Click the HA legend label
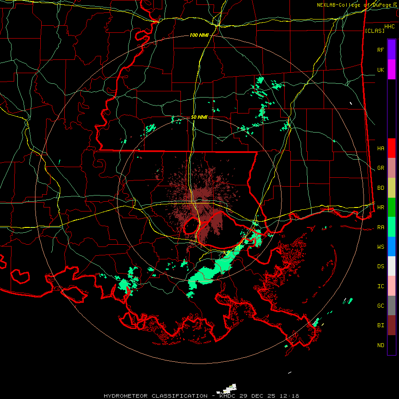 pyautogui.click(x=381, y=148)
